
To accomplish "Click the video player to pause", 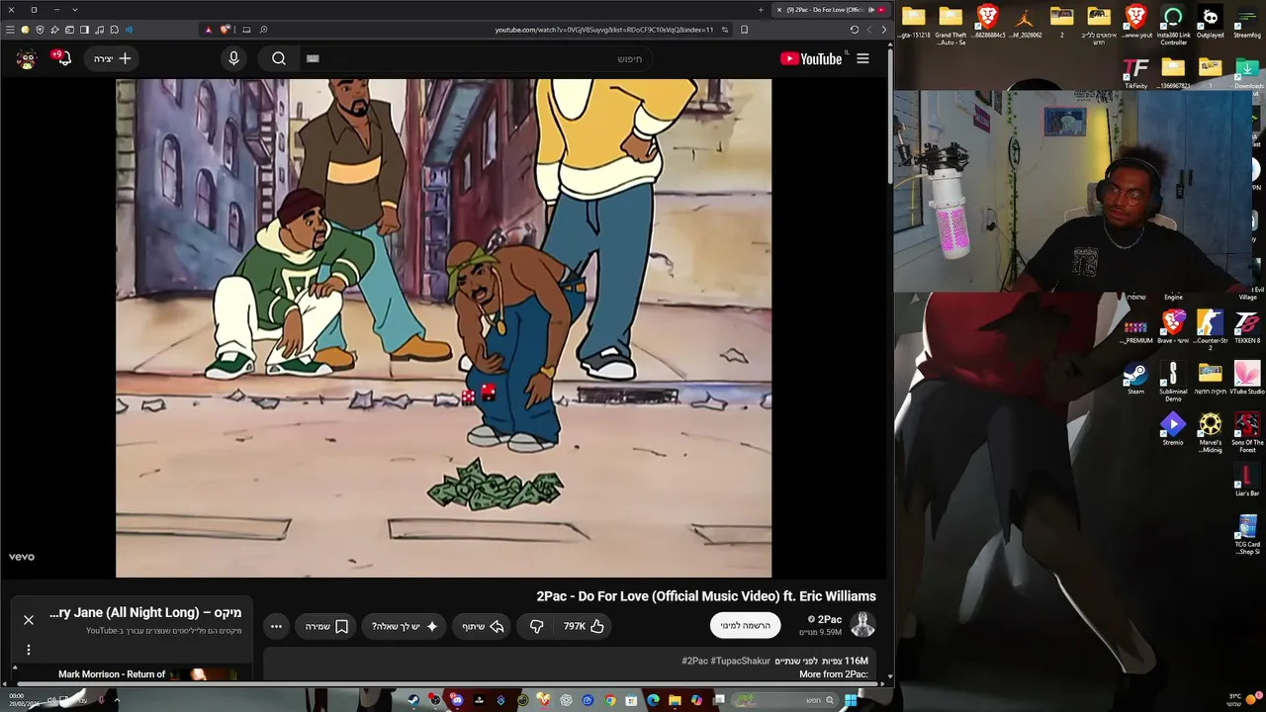I will coord(443,328).
